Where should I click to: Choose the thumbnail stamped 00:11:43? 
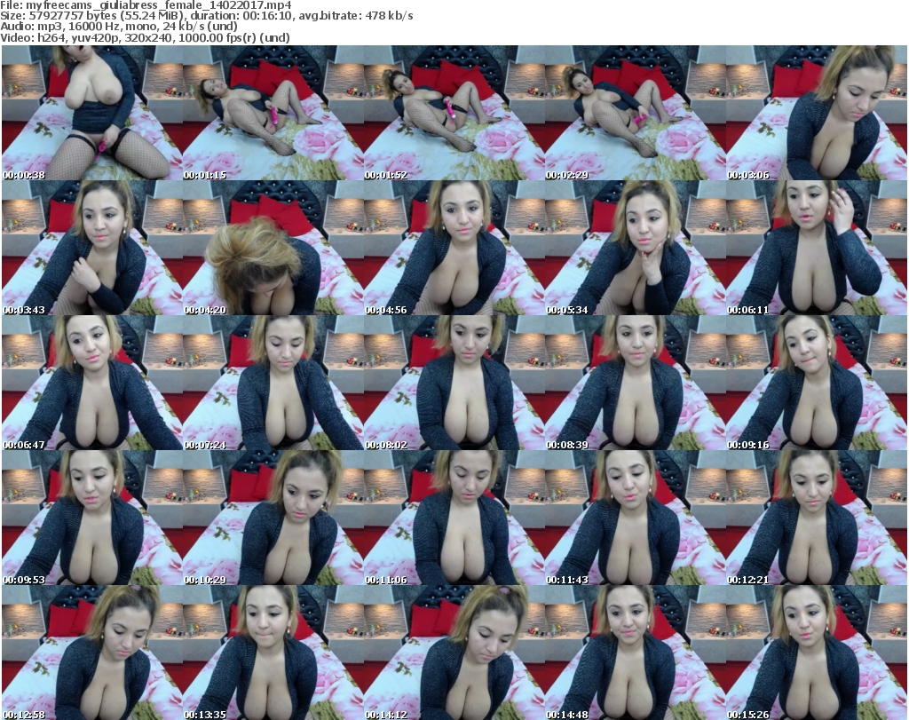(x=636, y=517)
